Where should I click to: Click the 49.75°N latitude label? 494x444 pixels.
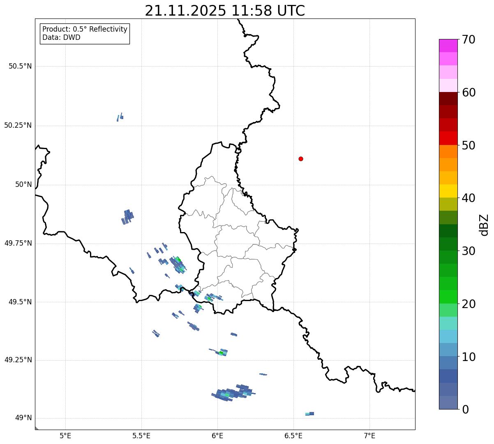[18, 243]
